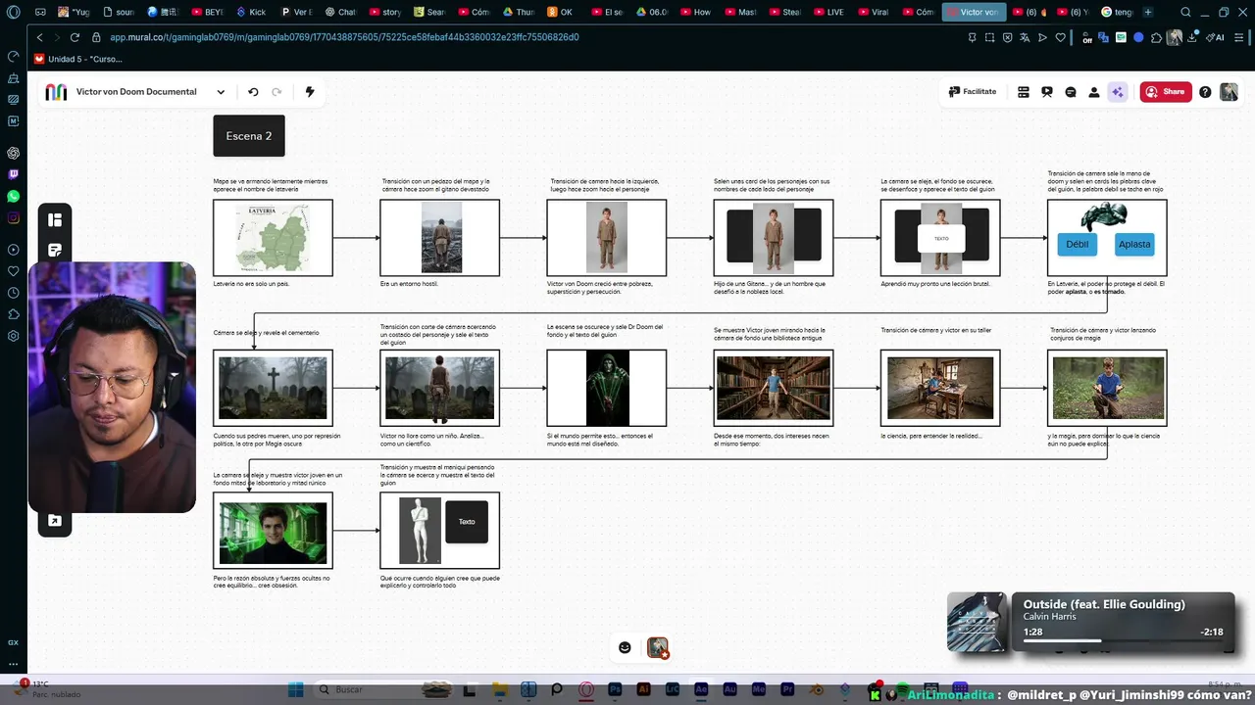
Task: Open ChatGPT icon in Opera sidebar
Action: point(13,153)
